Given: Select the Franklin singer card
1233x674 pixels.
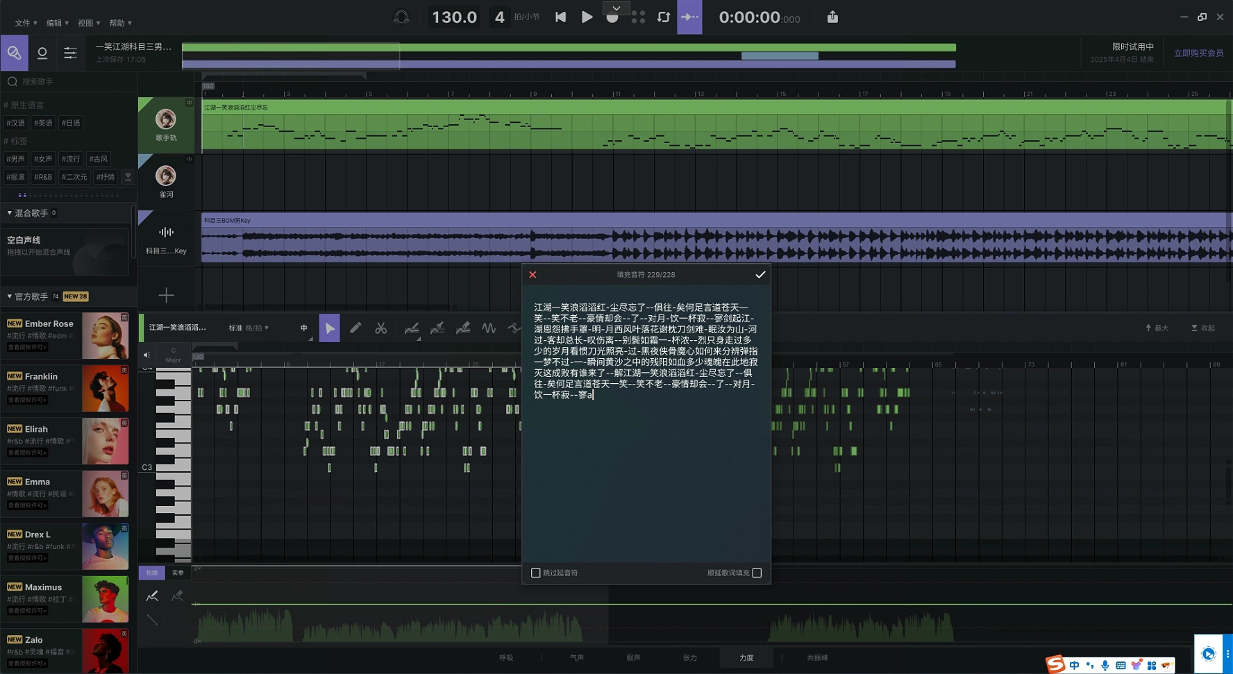Looking at the screenshot, I should coord(66,388).
